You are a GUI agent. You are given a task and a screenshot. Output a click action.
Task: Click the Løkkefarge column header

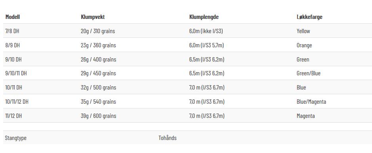[x=309, y=17]
